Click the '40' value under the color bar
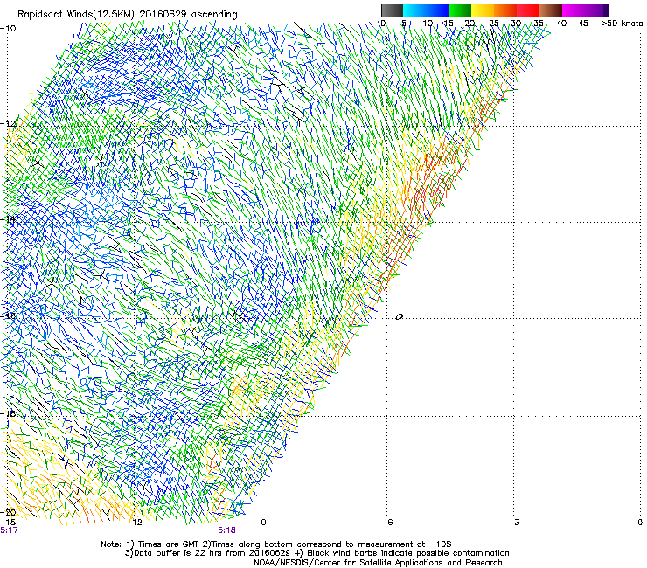This screenshot has width=647, height=568. (x=561, y=23)
